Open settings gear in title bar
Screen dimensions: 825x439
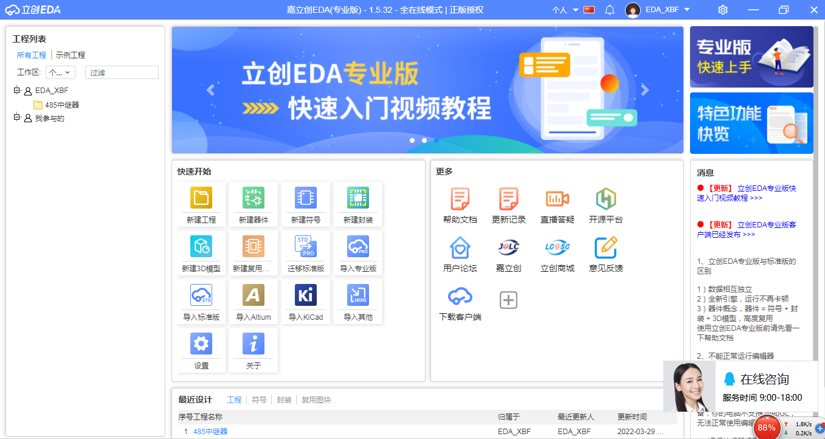[723, 10]
